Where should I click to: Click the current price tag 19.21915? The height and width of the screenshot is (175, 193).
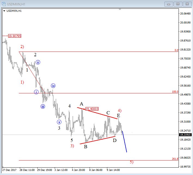[x=185, y=135]
